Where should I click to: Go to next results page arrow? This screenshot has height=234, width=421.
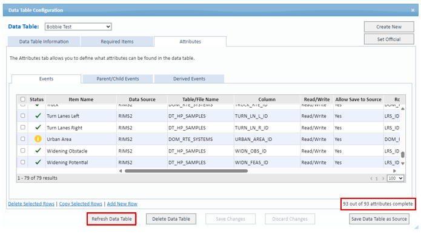[383, 178]
